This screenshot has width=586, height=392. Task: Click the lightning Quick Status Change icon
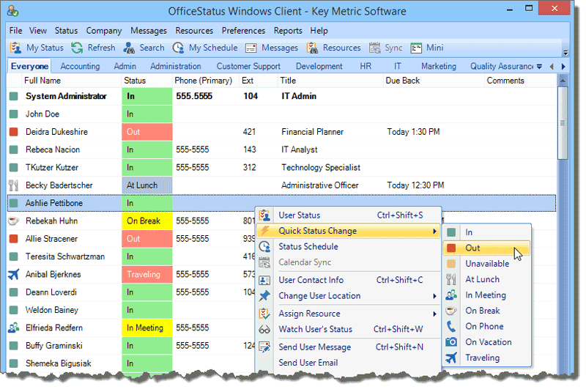coord(265,231)
